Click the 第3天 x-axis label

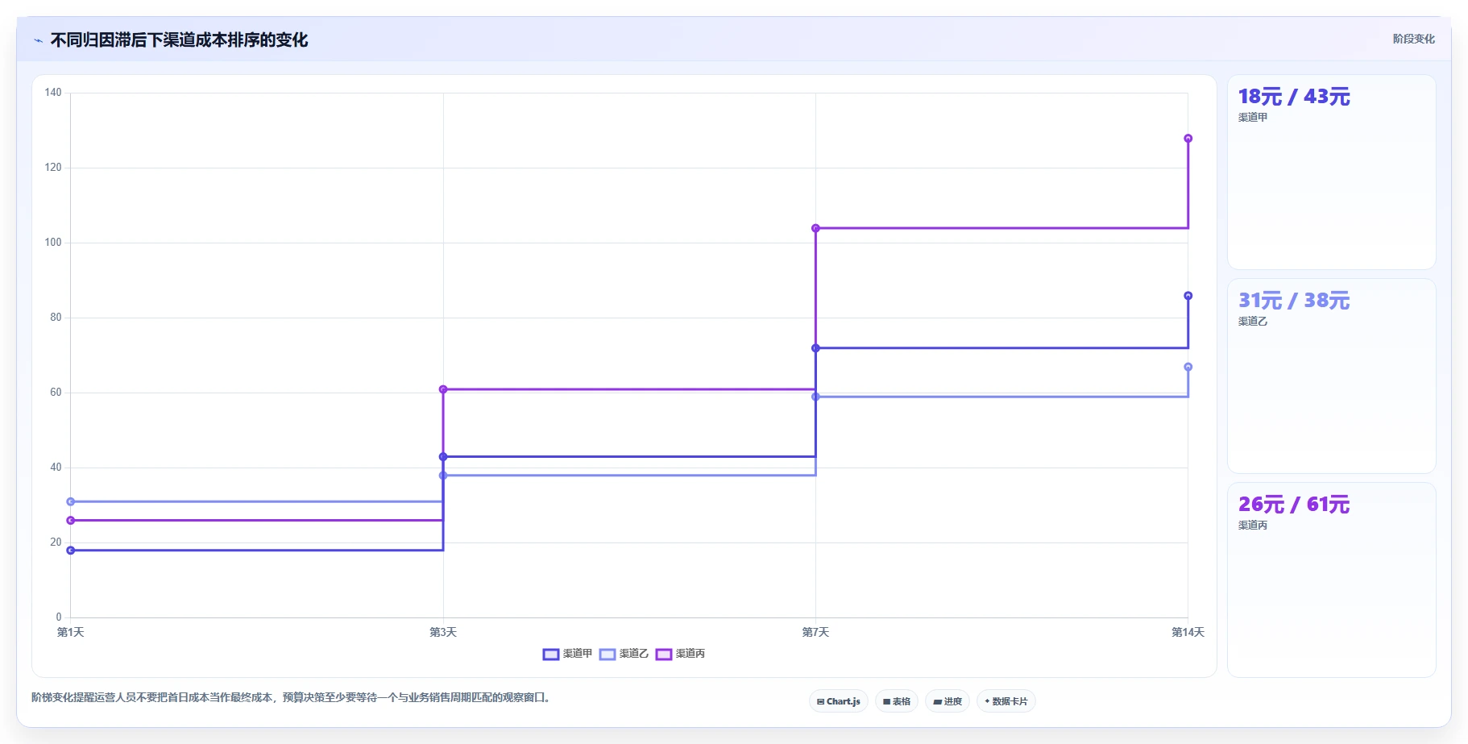tap(443, 632)
